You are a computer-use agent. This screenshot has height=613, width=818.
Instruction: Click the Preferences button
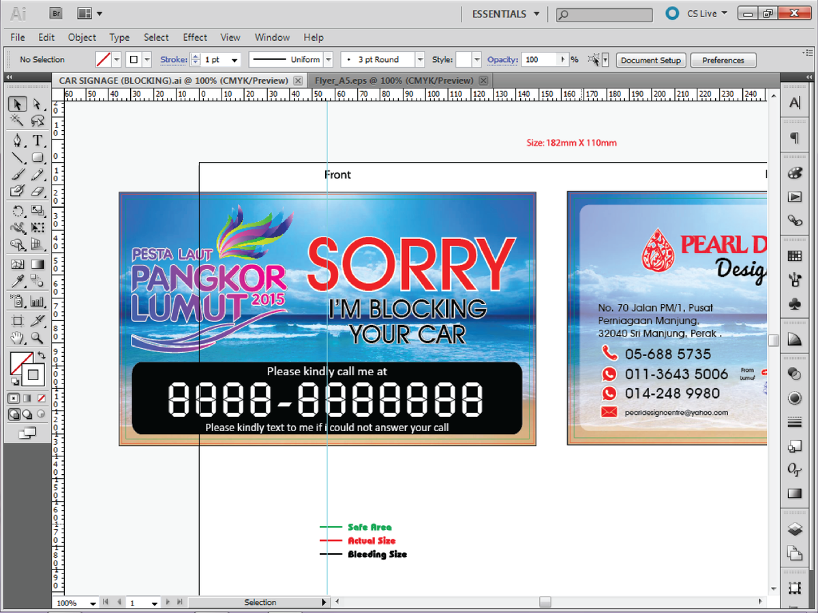click(723, 60)
